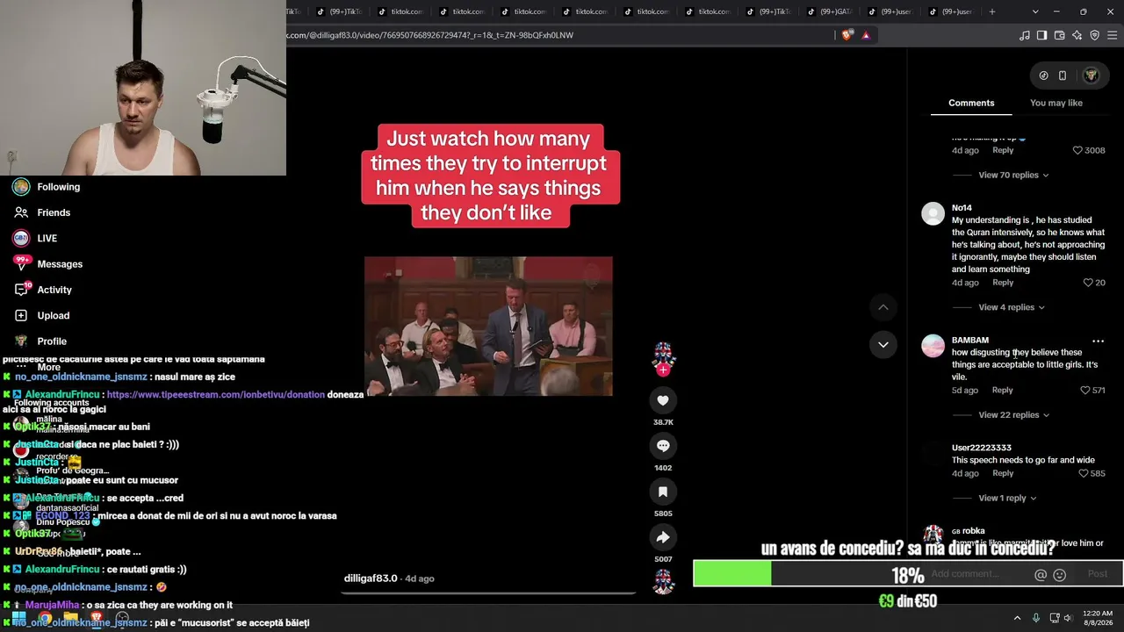The height and width of the screenshot is (632, 1124).
Task: Go to next video with down arrow
Action: click(883, 344)
